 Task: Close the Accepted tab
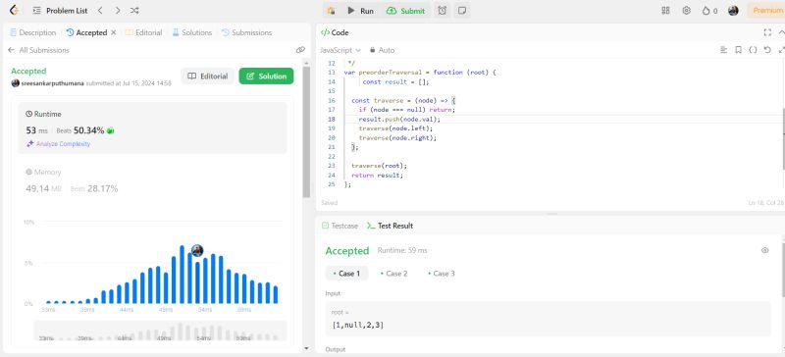(114, 32)
